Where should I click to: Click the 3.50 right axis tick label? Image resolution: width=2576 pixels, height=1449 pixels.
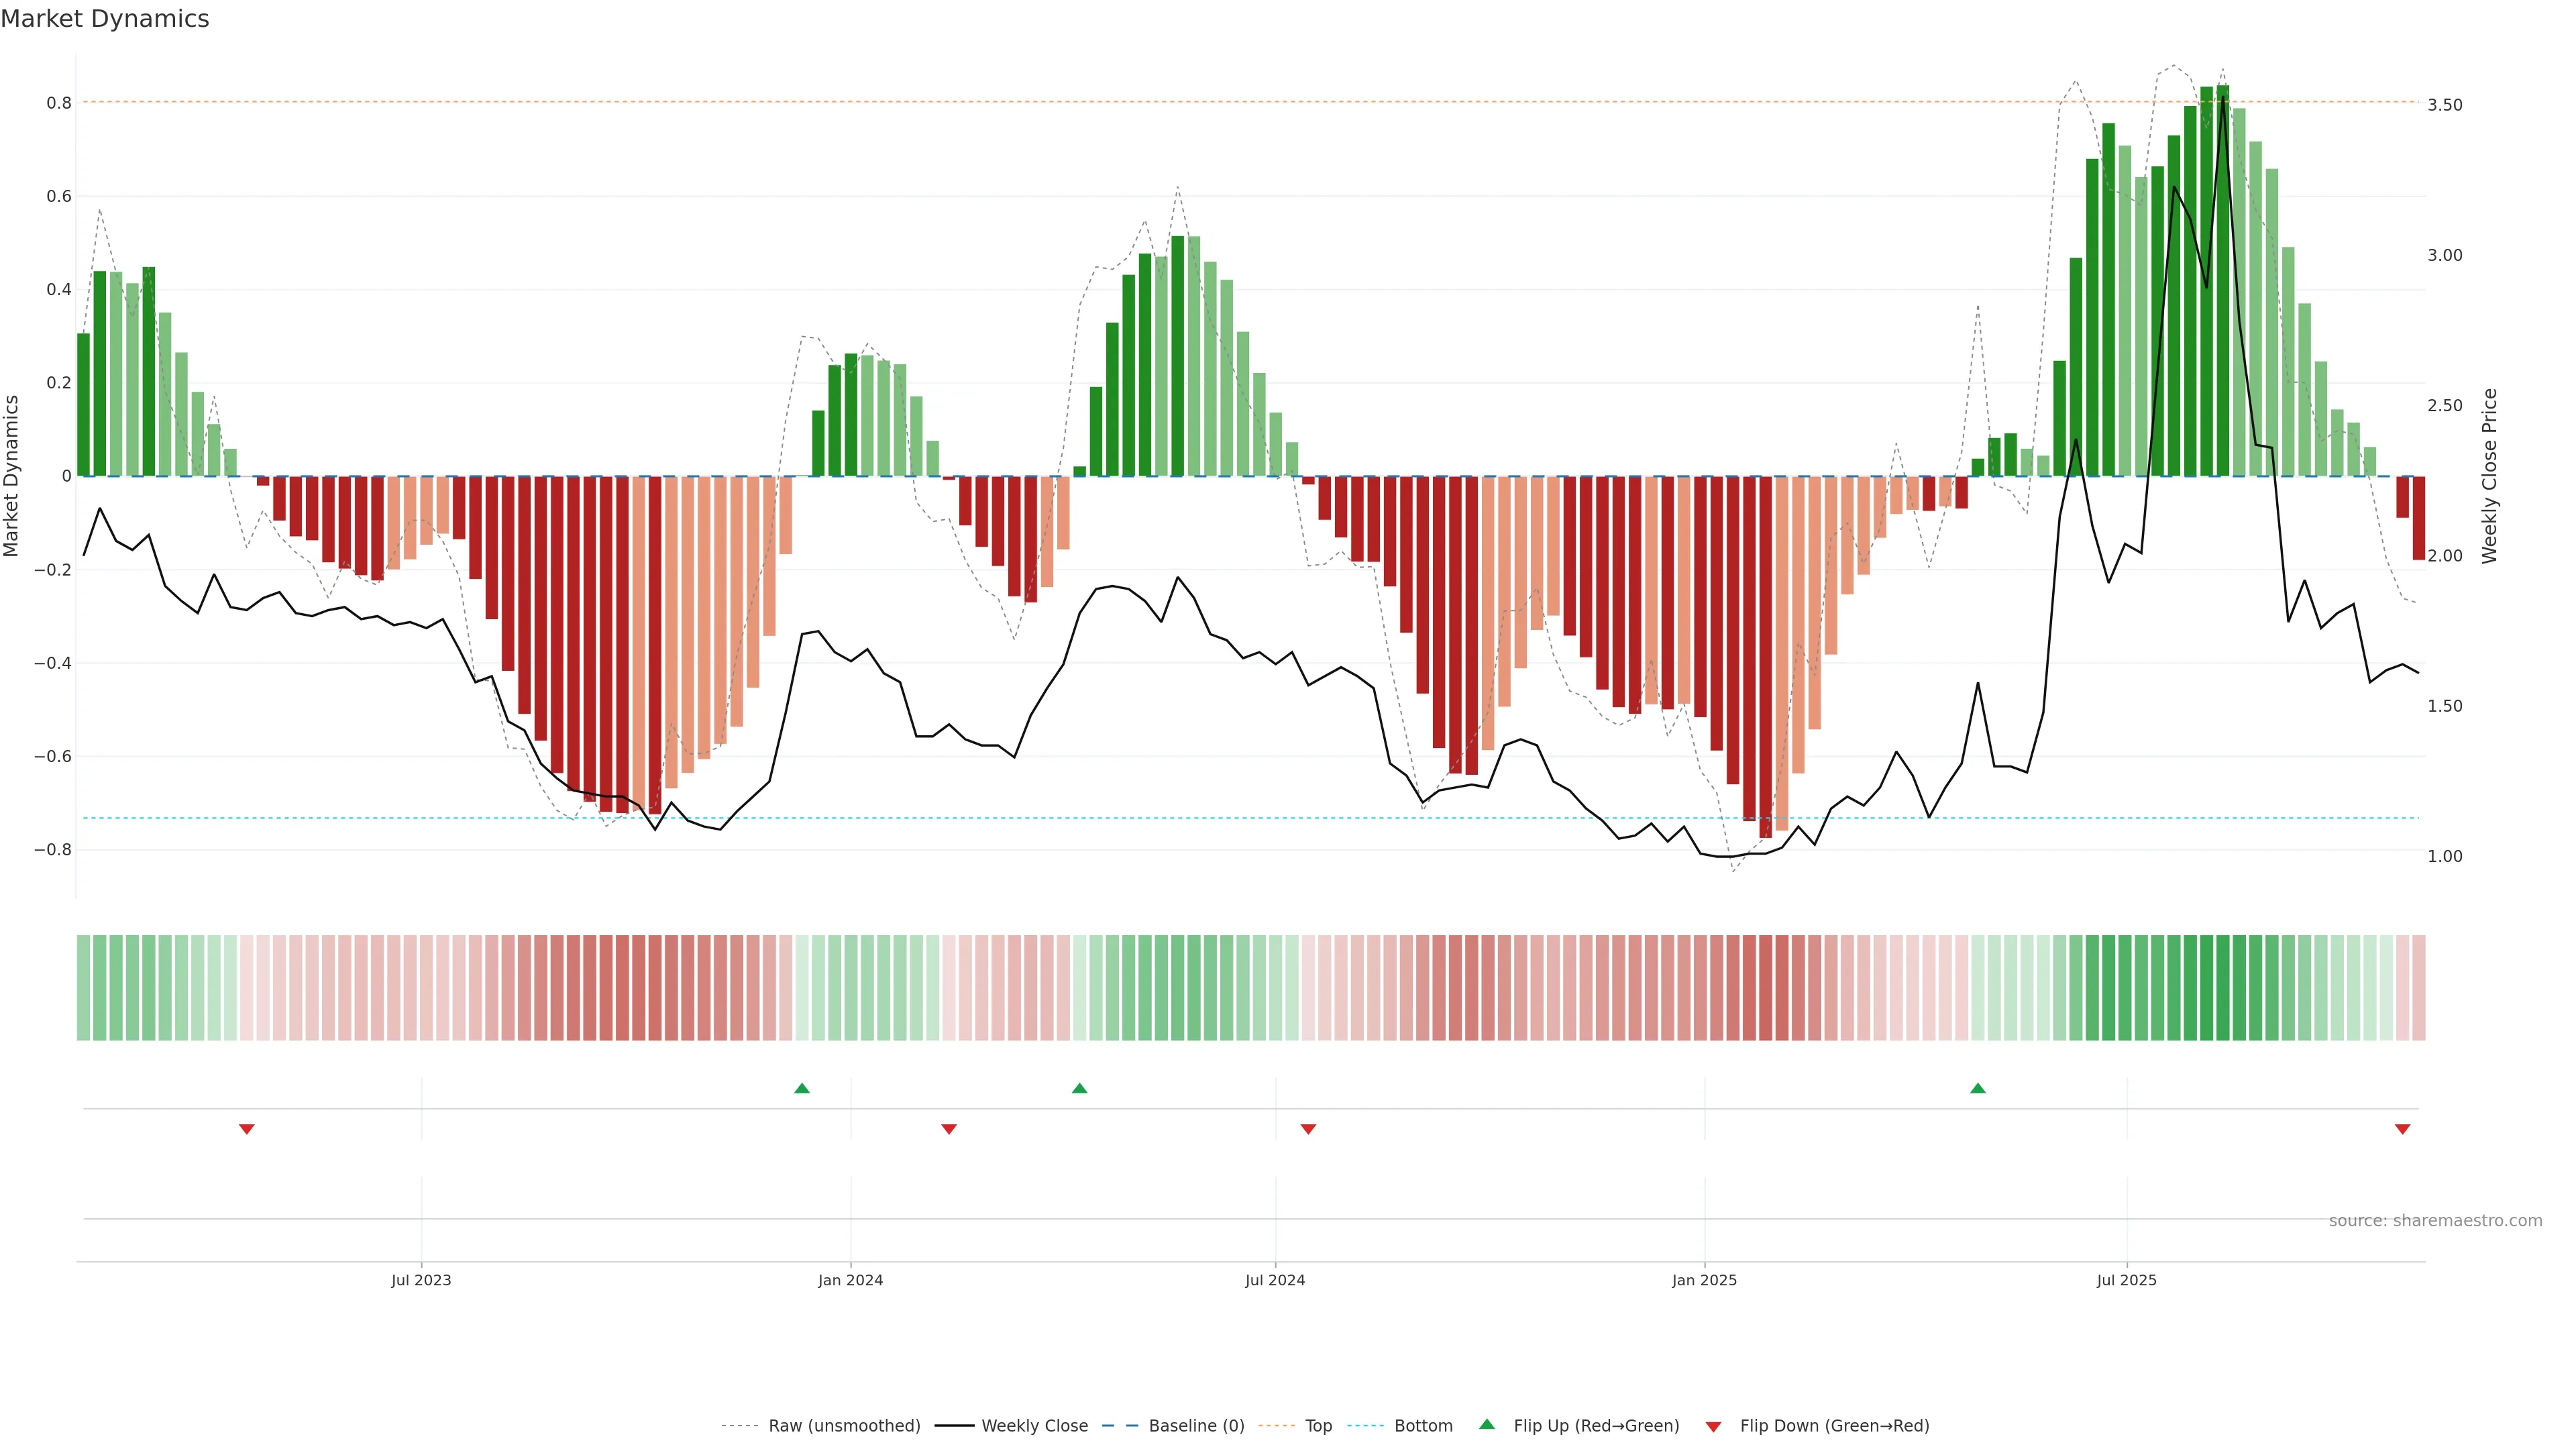point(2444,105)
